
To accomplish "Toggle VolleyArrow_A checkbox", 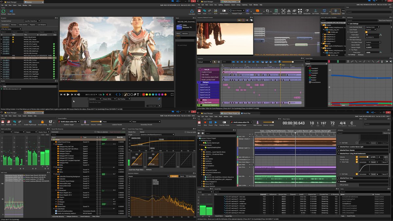I will pyautogui.click(x=323, y=34).
